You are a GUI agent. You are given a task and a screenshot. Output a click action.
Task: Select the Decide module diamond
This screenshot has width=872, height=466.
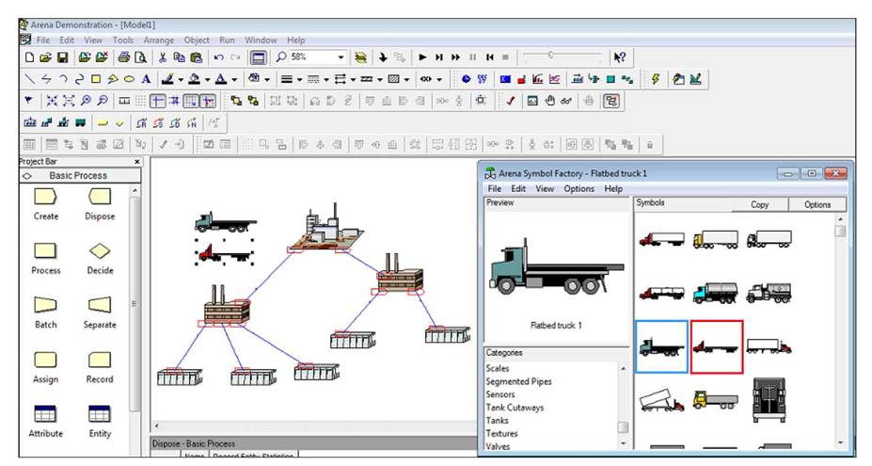(100, 258)
